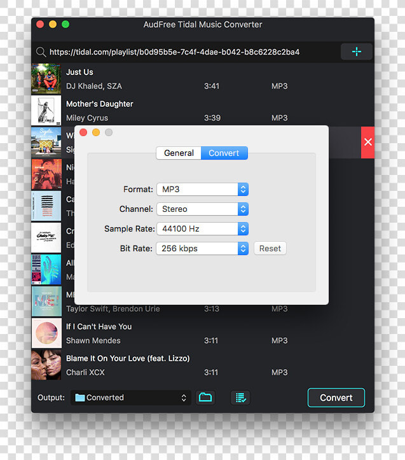This screenshot has width=405, height=460.
Task: Expand the Output Converted folder dropdown
Action: [x=131, y=398]
